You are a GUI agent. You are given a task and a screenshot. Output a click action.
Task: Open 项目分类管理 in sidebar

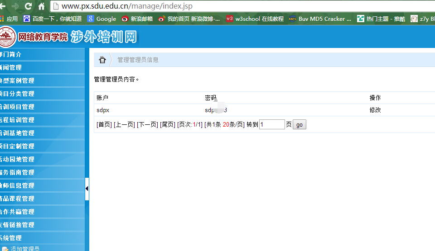(x=42, y=94)
